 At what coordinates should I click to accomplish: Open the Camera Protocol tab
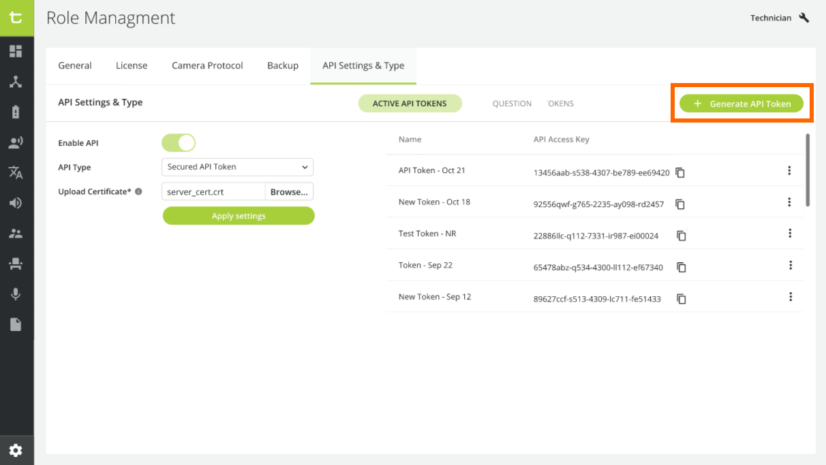[x=207, y=65]
